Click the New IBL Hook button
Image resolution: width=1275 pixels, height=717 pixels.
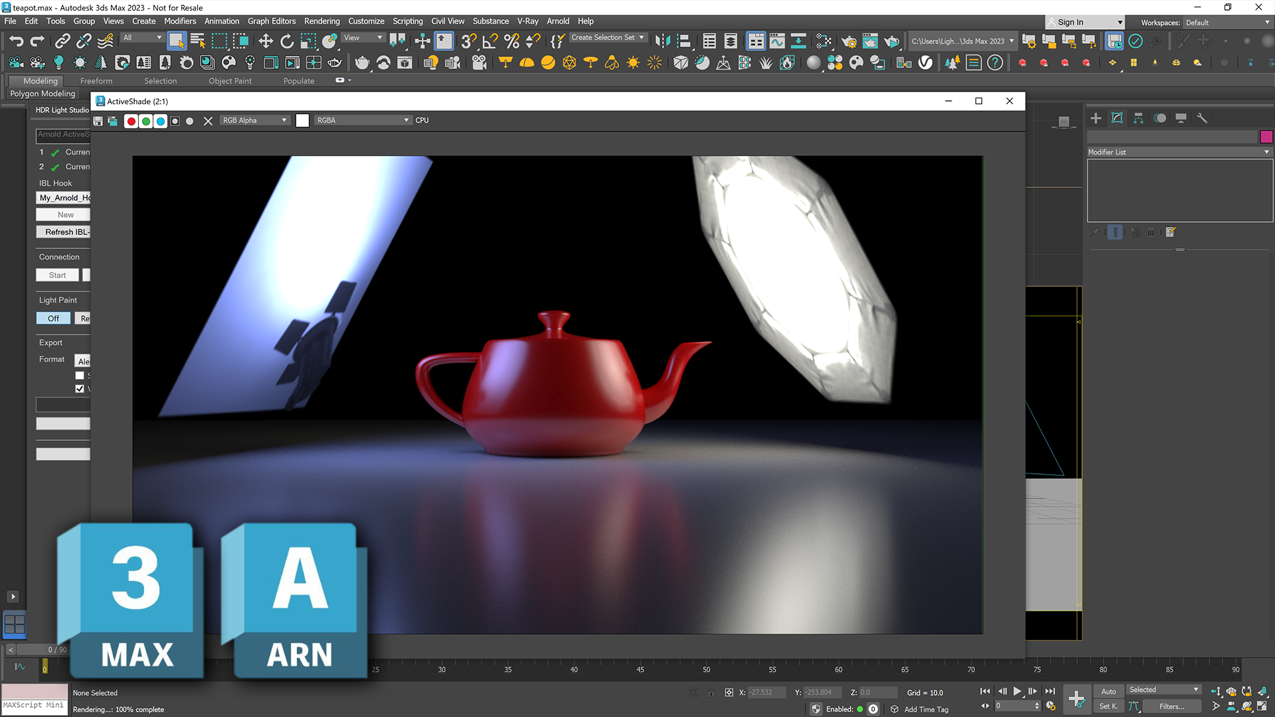[x=63, y=214]
